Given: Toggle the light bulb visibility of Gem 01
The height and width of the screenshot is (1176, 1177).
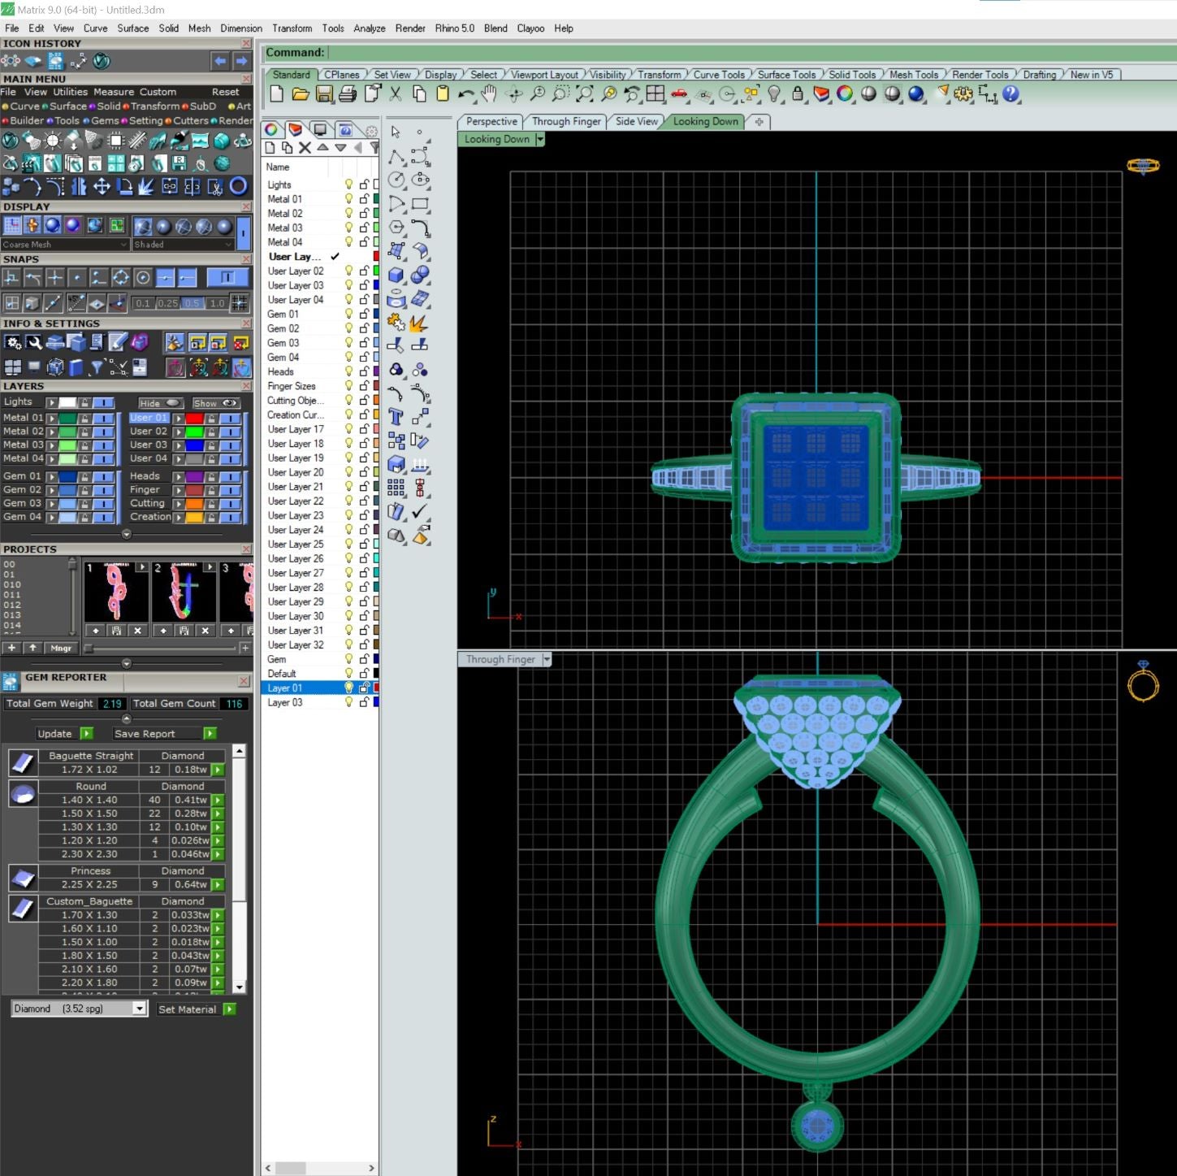Looking at the screenshot, I should [348, 314].
